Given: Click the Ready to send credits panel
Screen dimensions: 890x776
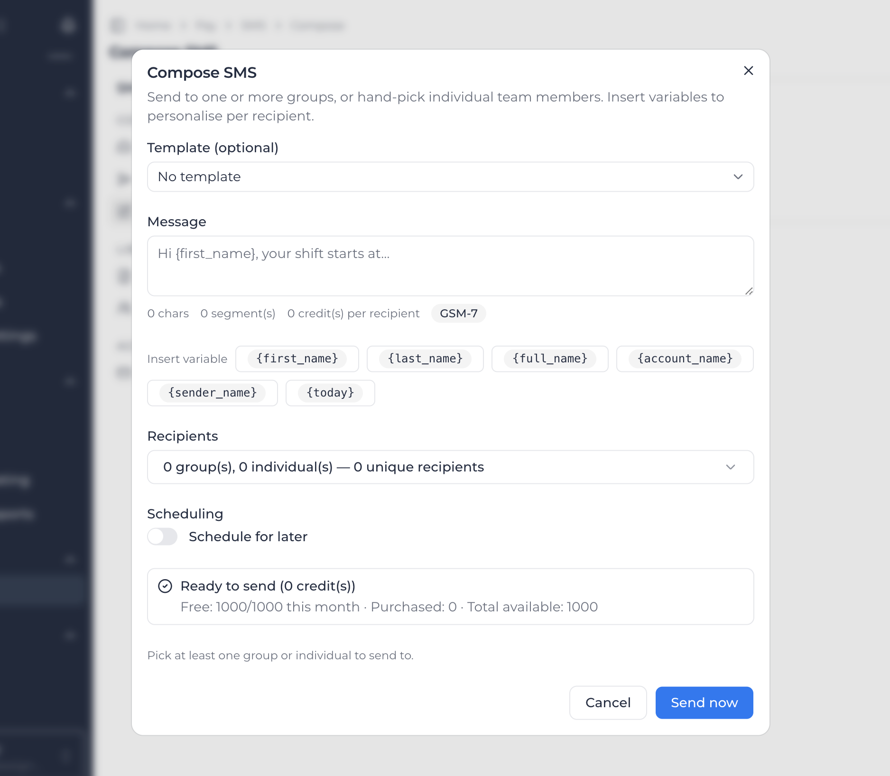Looking at the screenshot, I should 450,596.
